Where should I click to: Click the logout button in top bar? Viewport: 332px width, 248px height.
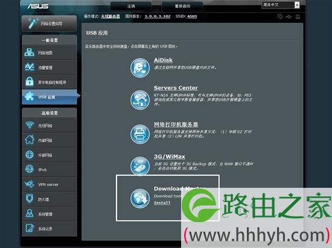[x=131, y=6]
